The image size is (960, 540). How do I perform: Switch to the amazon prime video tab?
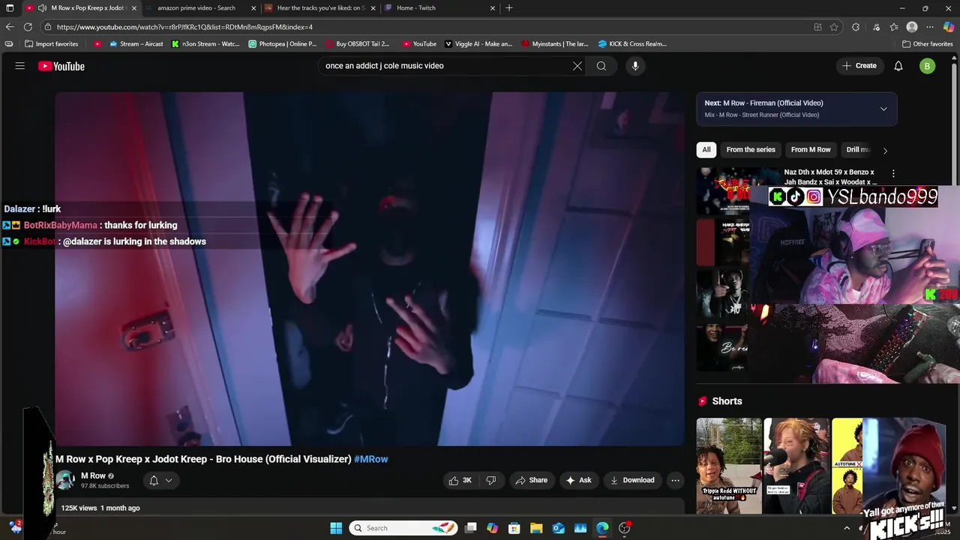point(201,8)
